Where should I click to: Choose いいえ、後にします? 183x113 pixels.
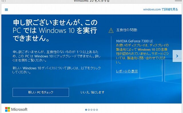click(92, 92)
